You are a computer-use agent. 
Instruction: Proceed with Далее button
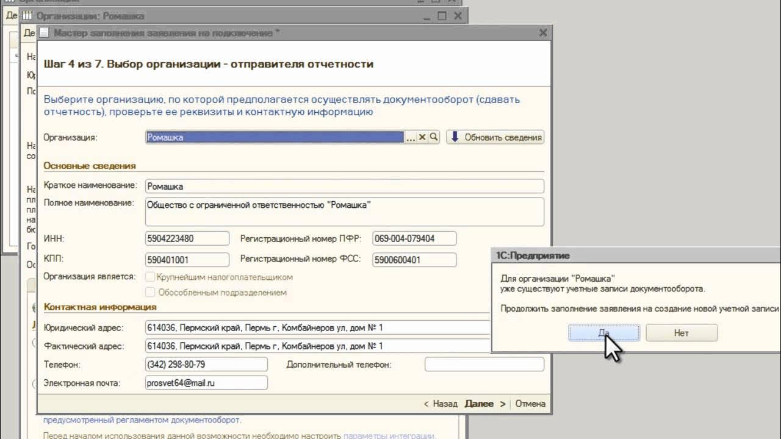[x=485, y=404]
